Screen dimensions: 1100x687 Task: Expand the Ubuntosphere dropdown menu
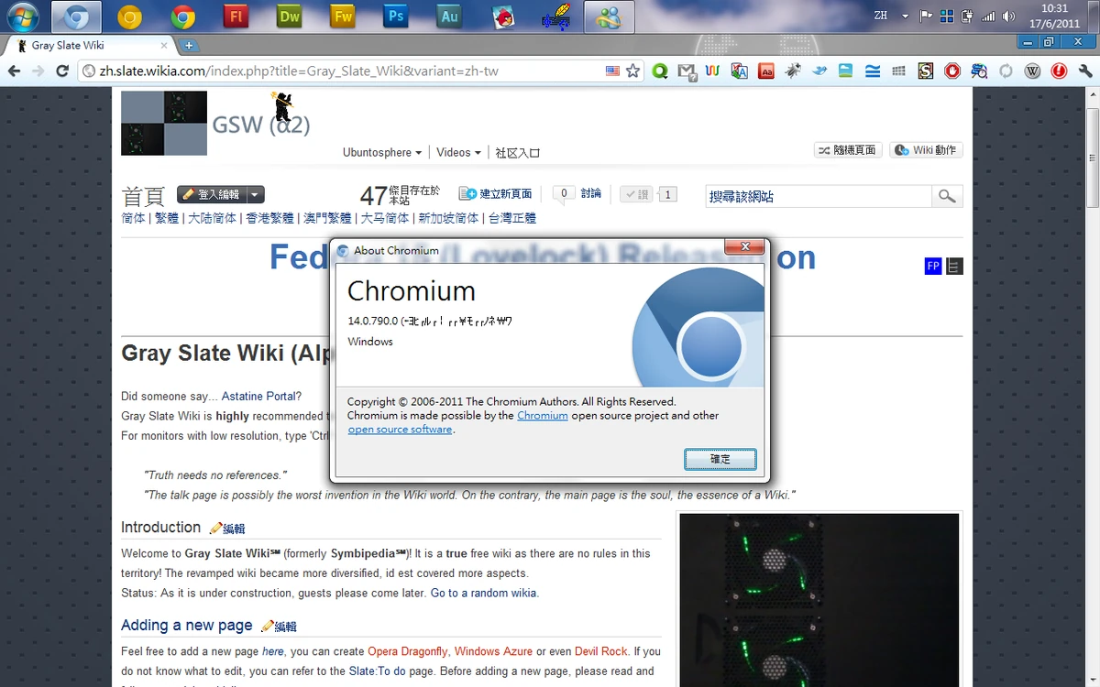coord(381,152)
